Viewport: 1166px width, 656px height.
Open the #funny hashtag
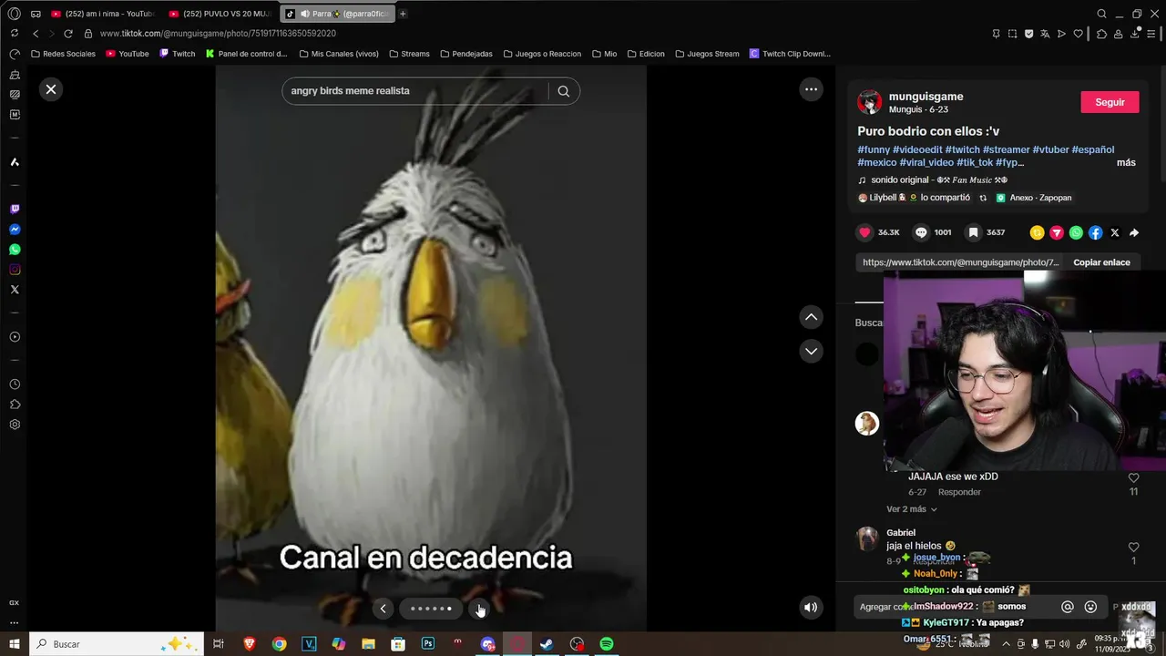(874, 149)
